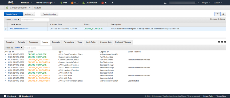
Task: Click the pin shortcuts icon
Action: coord(113,3)
